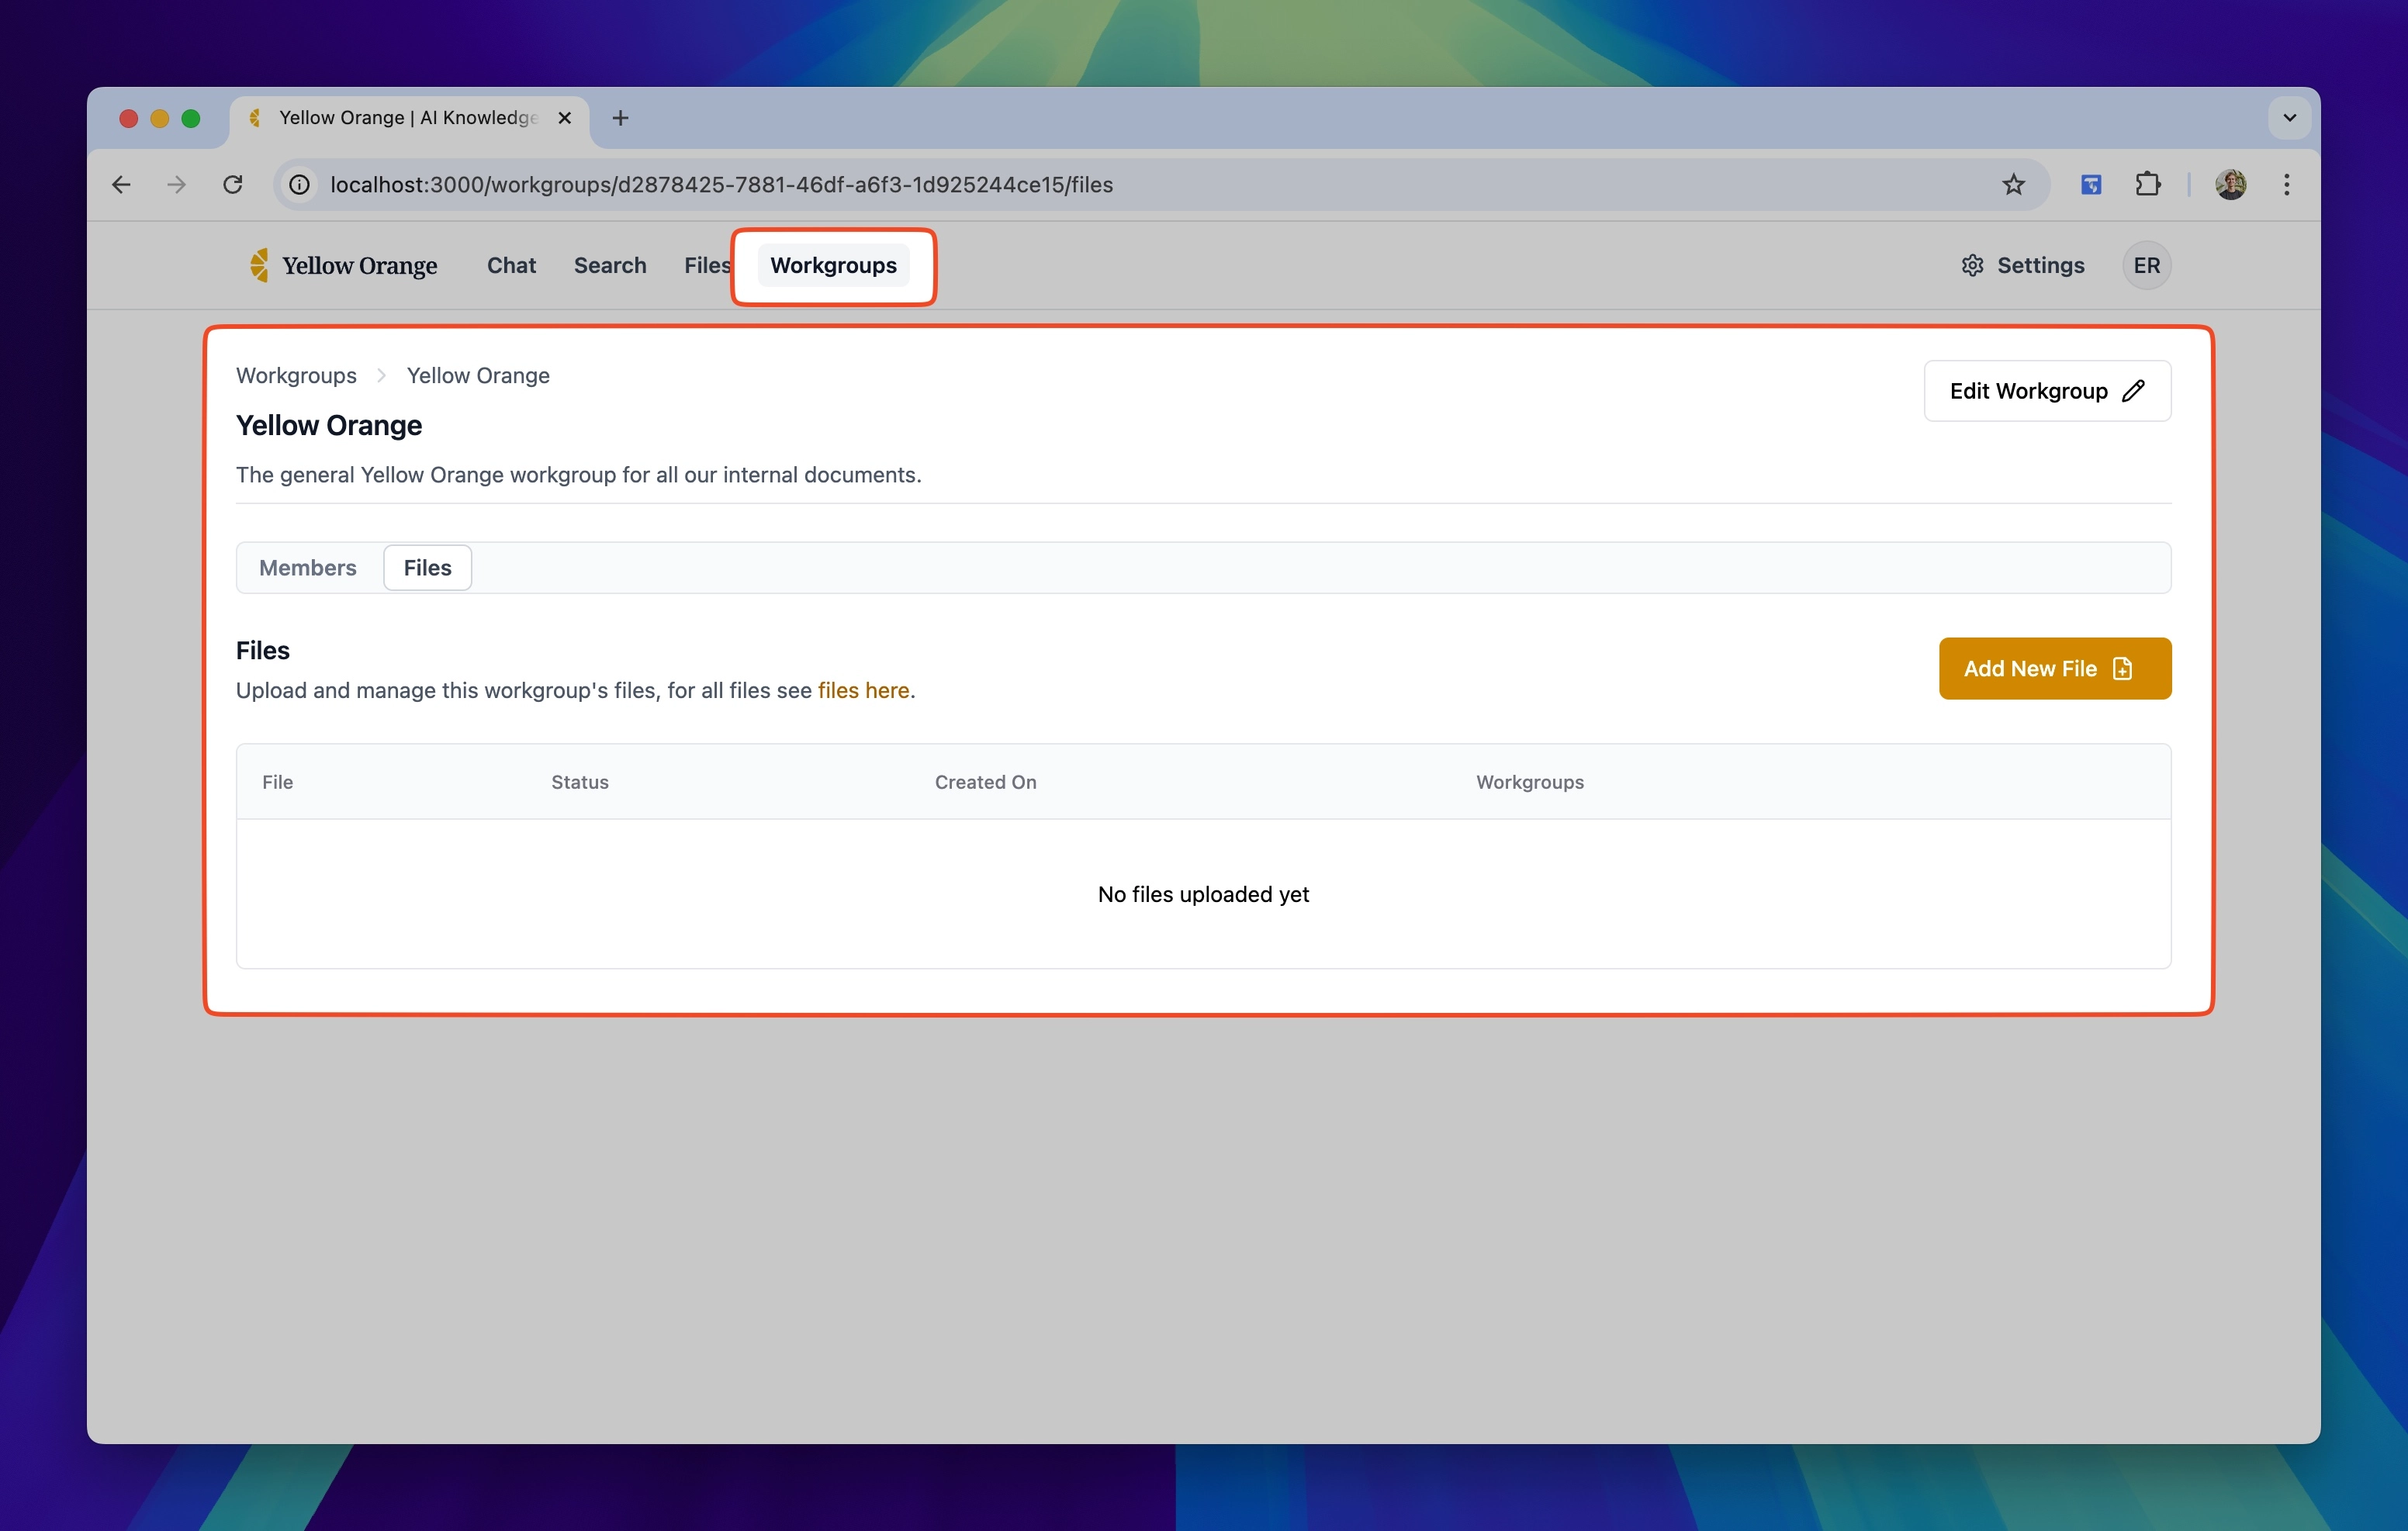Click the Files section heading

[263, 650]
